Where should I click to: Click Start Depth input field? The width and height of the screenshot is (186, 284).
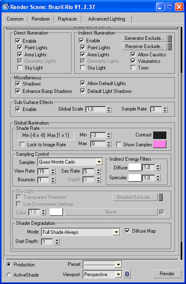coord(47,241)
